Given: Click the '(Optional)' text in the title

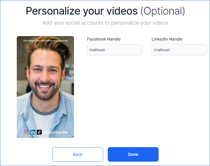Looking at the screenshot, I should (163, 11).
